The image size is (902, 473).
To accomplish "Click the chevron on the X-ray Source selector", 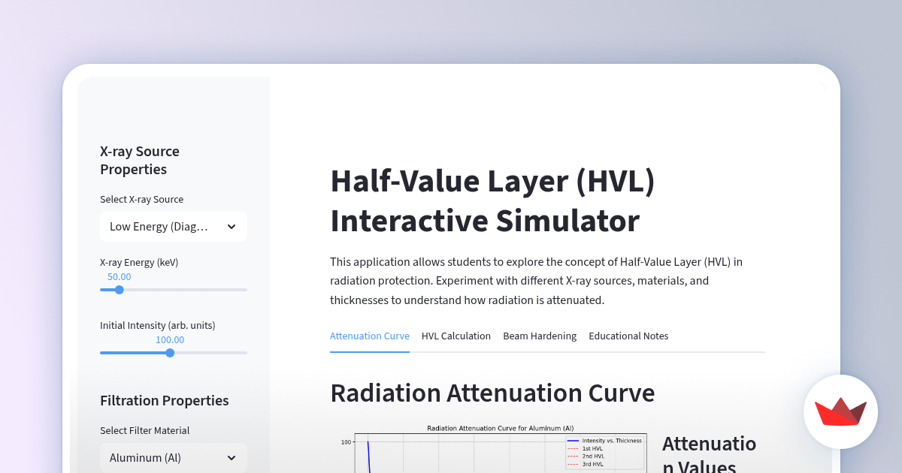I will 232,227.
